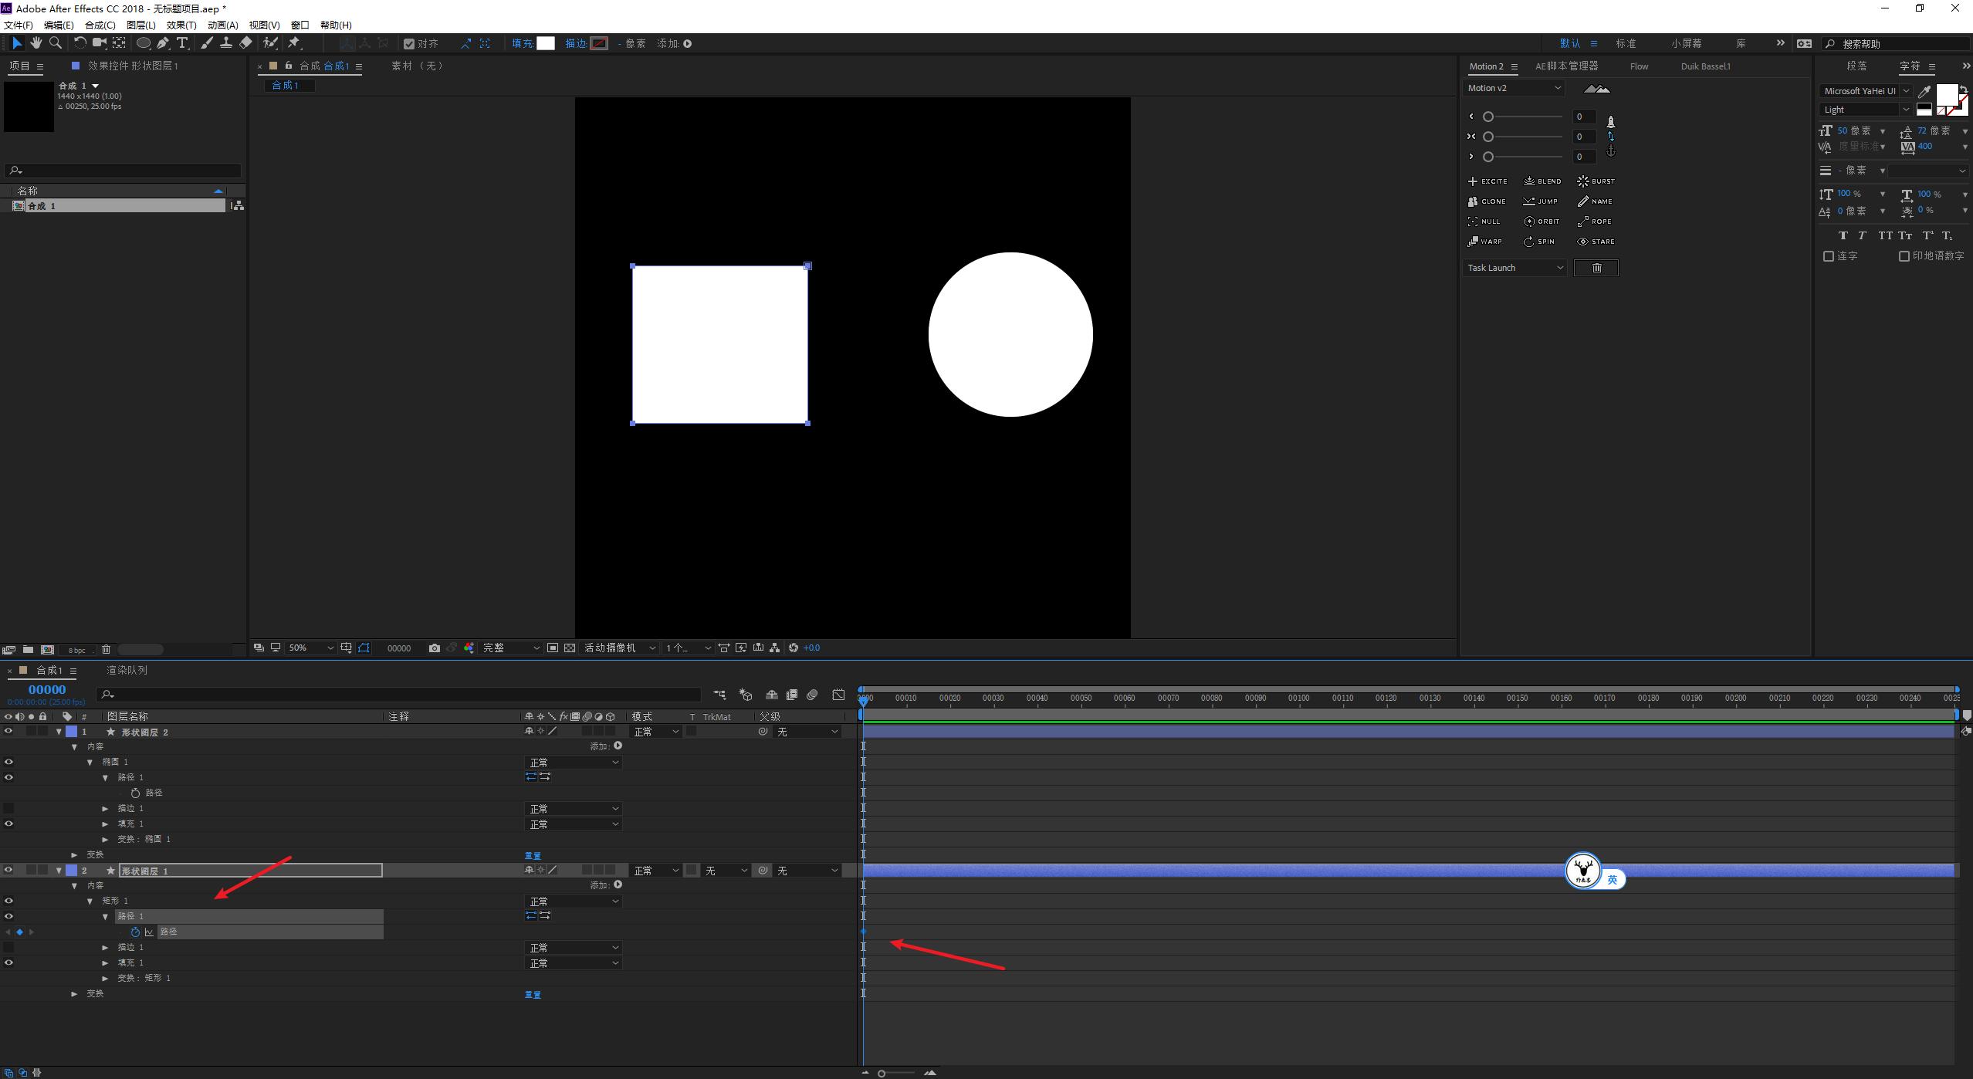The height and width of the screenshot is (1079, 1973).
Task: Click 重置 link for 形状图层 2 transform
Action: [x=533, y=855]
